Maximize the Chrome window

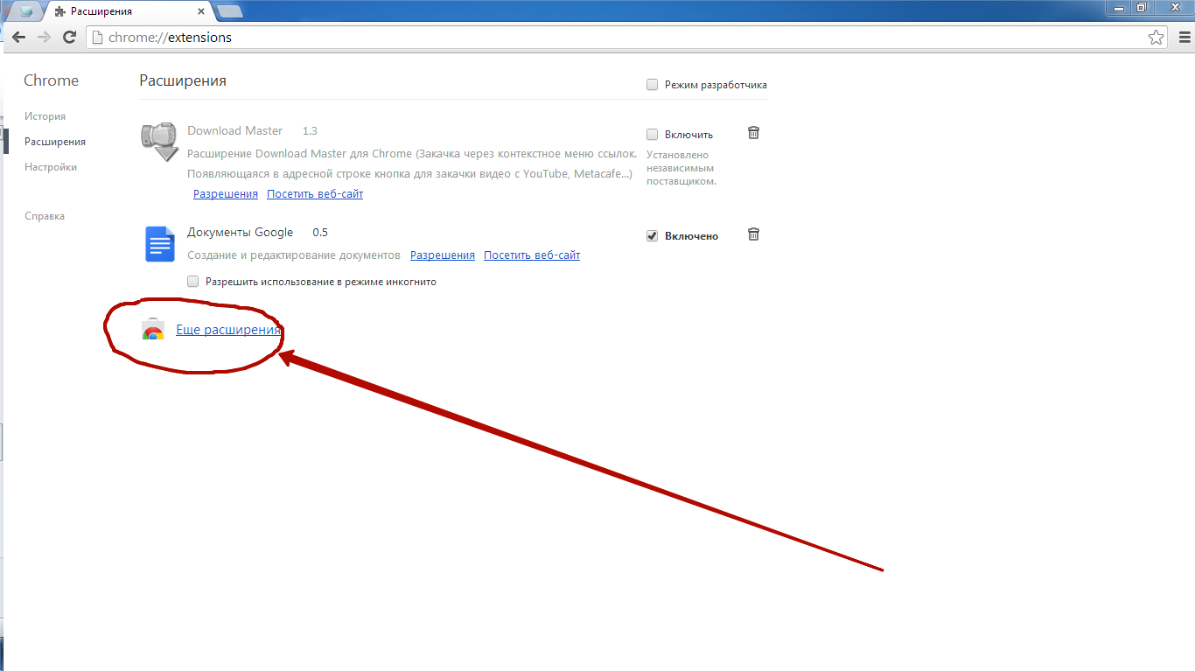point(1142,7)
